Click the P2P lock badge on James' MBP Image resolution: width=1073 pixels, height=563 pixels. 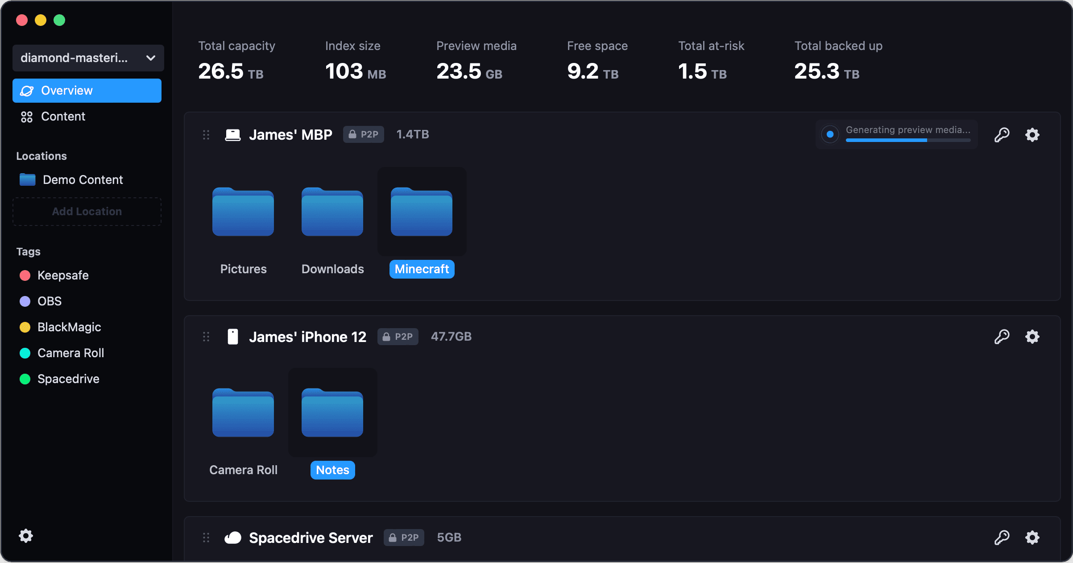[x=363, y=134]
